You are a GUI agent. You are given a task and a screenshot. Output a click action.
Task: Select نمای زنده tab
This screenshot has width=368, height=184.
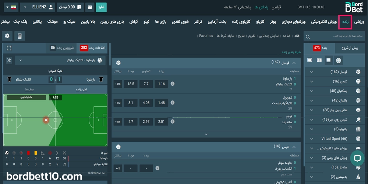tap(81, 89)
